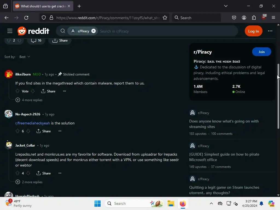280x210 pixels.
Task: Open the Firefox View icon
Action: click(x=5, y=6)
